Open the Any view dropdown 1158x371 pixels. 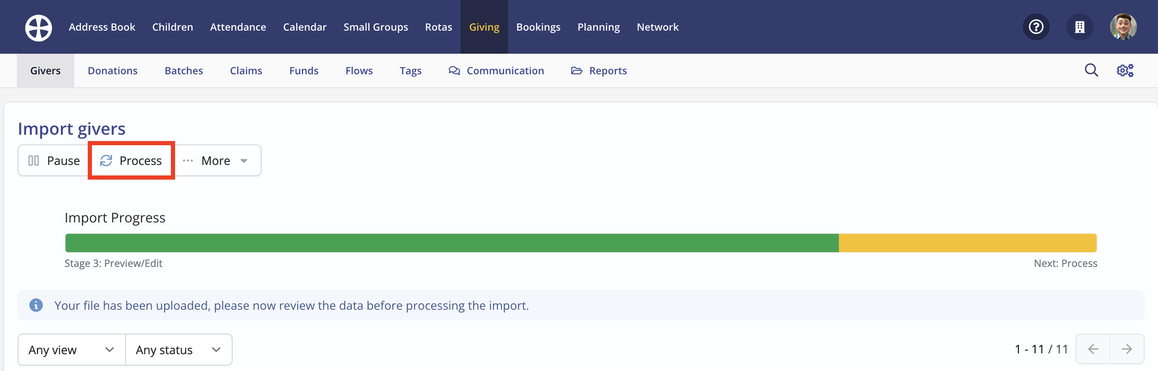[71, 350]
